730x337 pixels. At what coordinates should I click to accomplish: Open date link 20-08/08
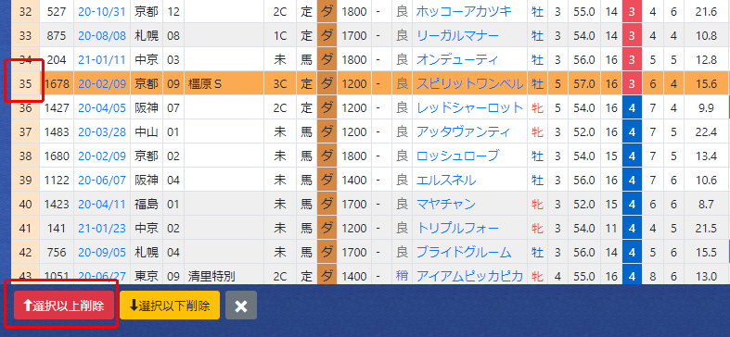[102, 35]
